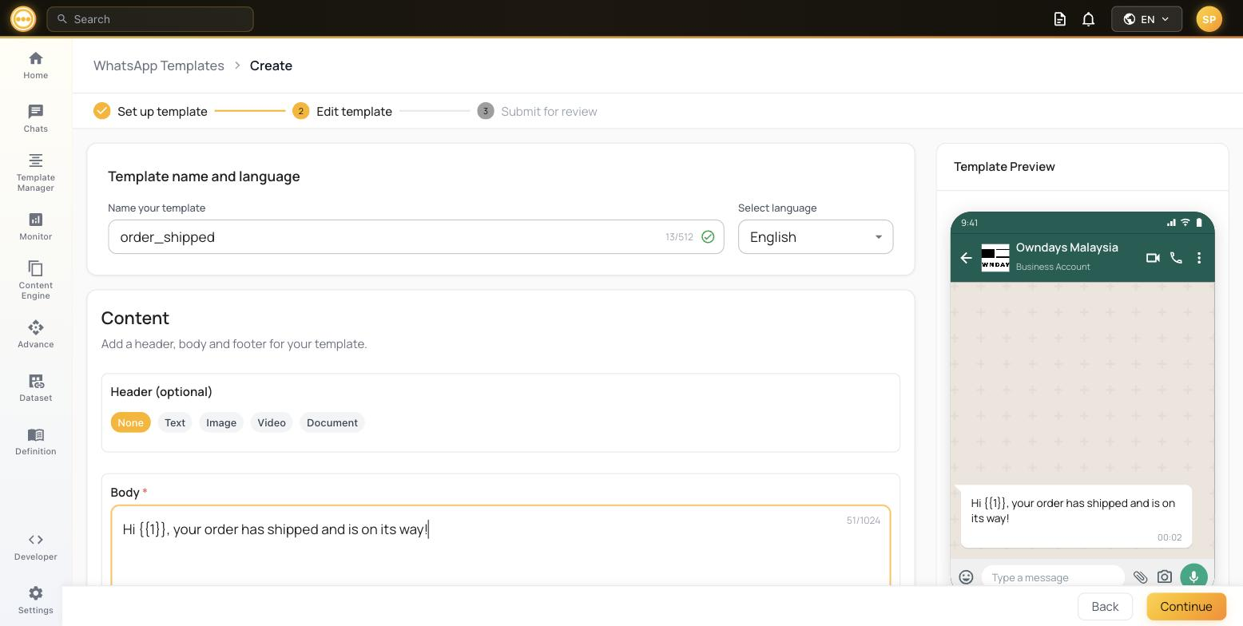Select Submit for review step

pyautogui.click(x=537, y=111)
